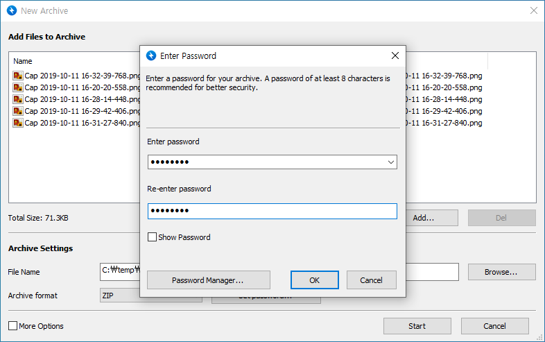The image size is (545, 342).
Task: Tick the More Options checkbox
Action: 13,326
